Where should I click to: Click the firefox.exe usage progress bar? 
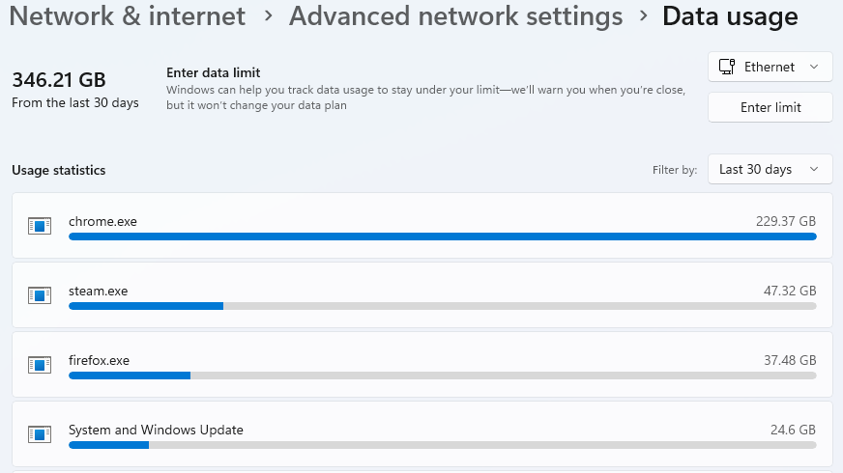(x=442, y=376)
